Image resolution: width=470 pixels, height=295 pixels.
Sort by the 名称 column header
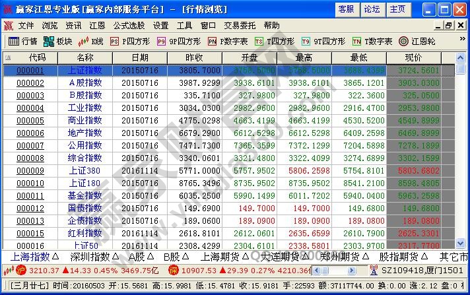[85, 57]
